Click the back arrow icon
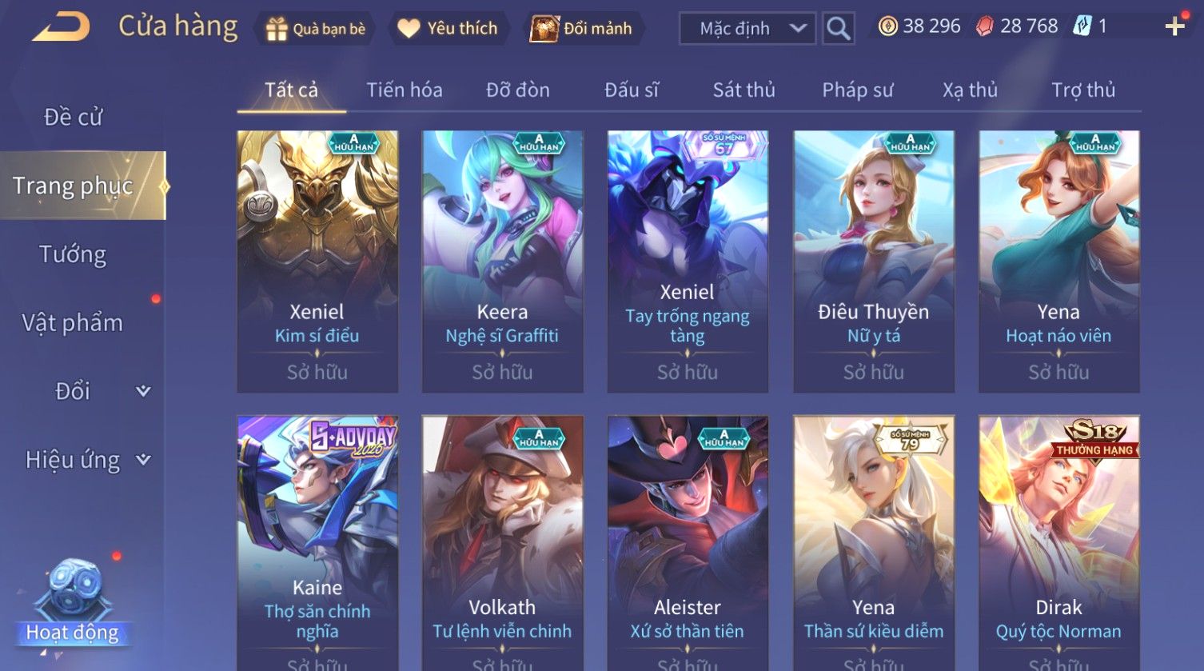1204x671 pixels. click(61, 27)
